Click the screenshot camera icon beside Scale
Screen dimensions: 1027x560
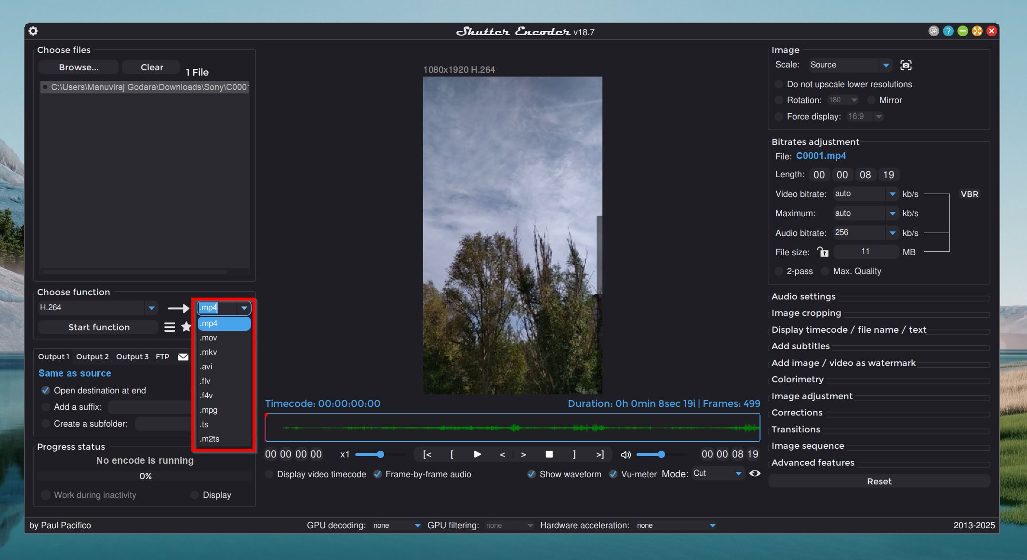906,65
